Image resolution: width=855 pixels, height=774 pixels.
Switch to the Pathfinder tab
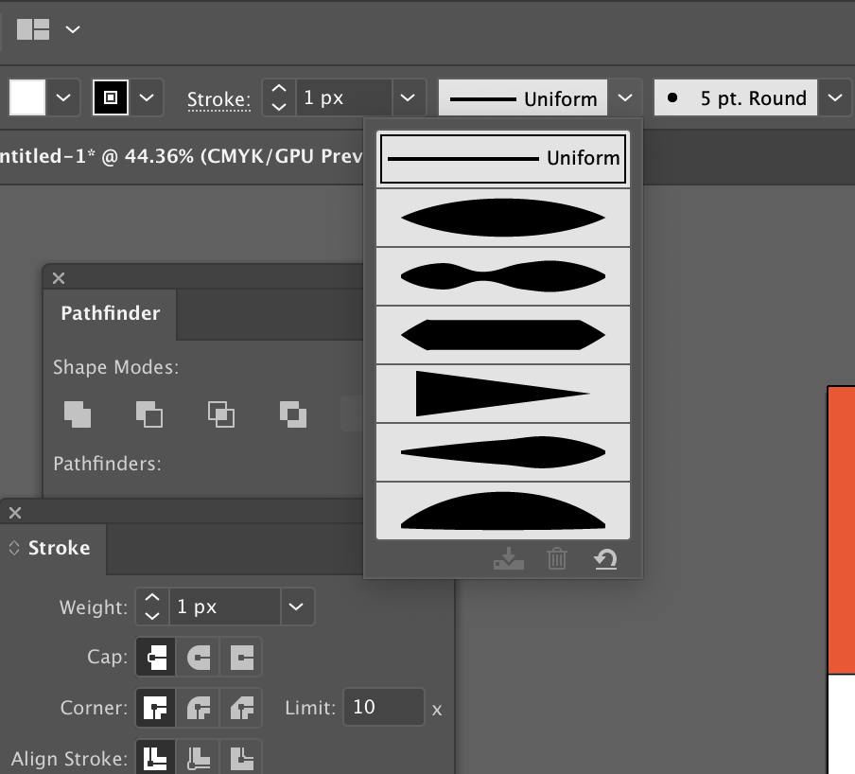pos(110,314)
